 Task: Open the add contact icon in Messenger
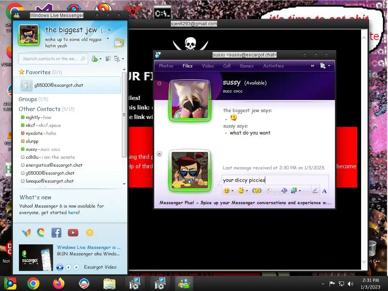[x=94, y=59]
